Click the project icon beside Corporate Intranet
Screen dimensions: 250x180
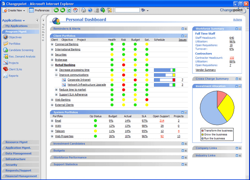(x=64, y=80)
